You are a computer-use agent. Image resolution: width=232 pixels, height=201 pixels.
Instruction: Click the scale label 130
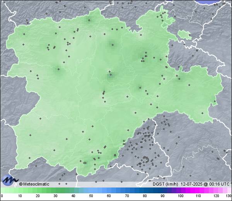point(229,196)
